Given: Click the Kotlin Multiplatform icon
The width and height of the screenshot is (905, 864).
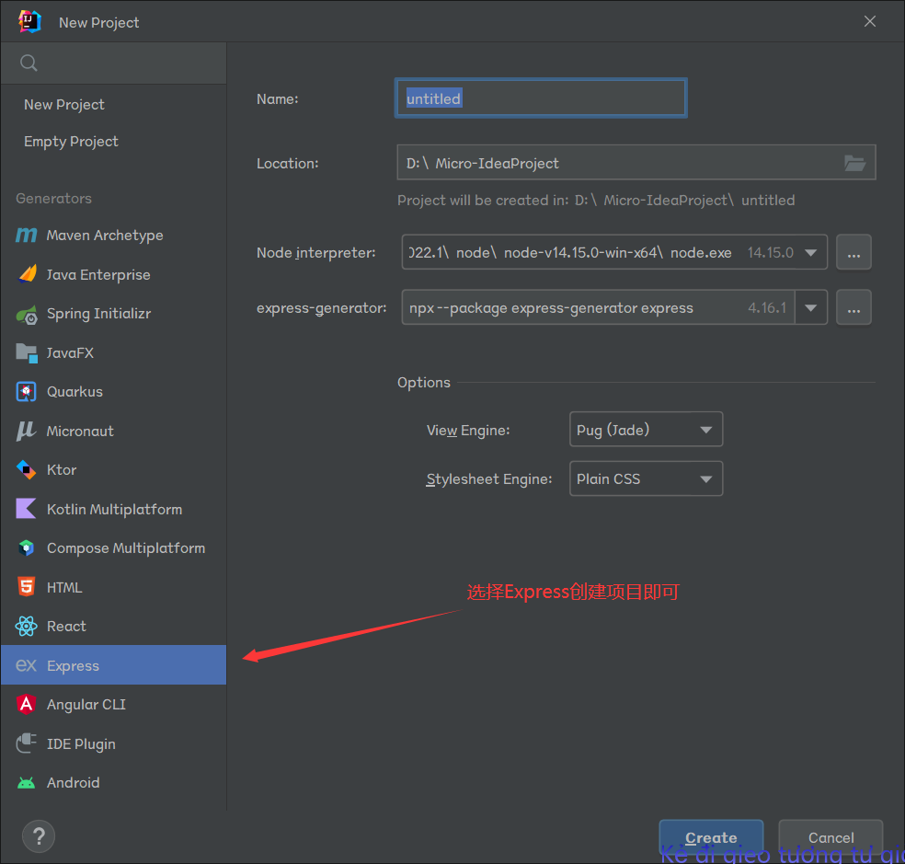Looking at the screenshot, I should click(26, 509).
